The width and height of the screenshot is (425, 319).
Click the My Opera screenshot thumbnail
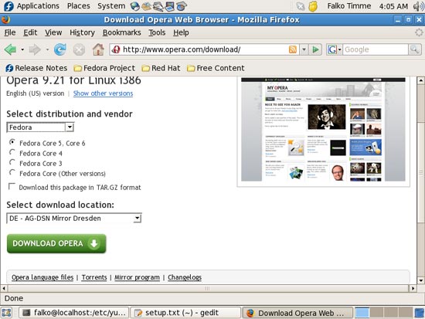pos(323,130)
